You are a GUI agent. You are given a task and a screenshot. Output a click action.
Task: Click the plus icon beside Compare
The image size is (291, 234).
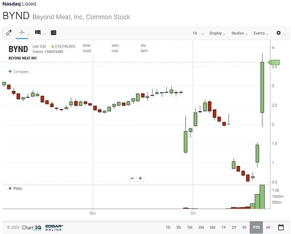tap(10, 72)
